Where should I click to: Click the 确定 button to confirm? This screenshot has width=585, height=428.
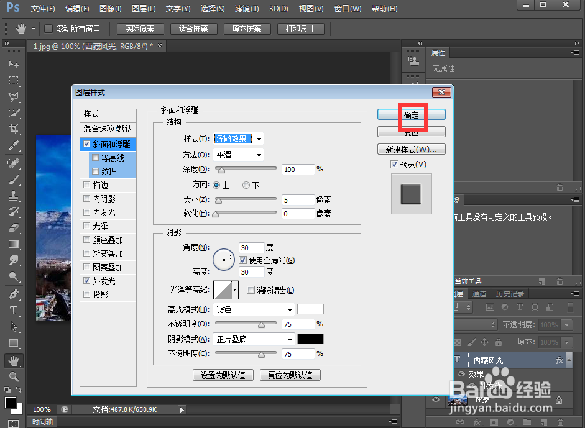pos(411,114)
